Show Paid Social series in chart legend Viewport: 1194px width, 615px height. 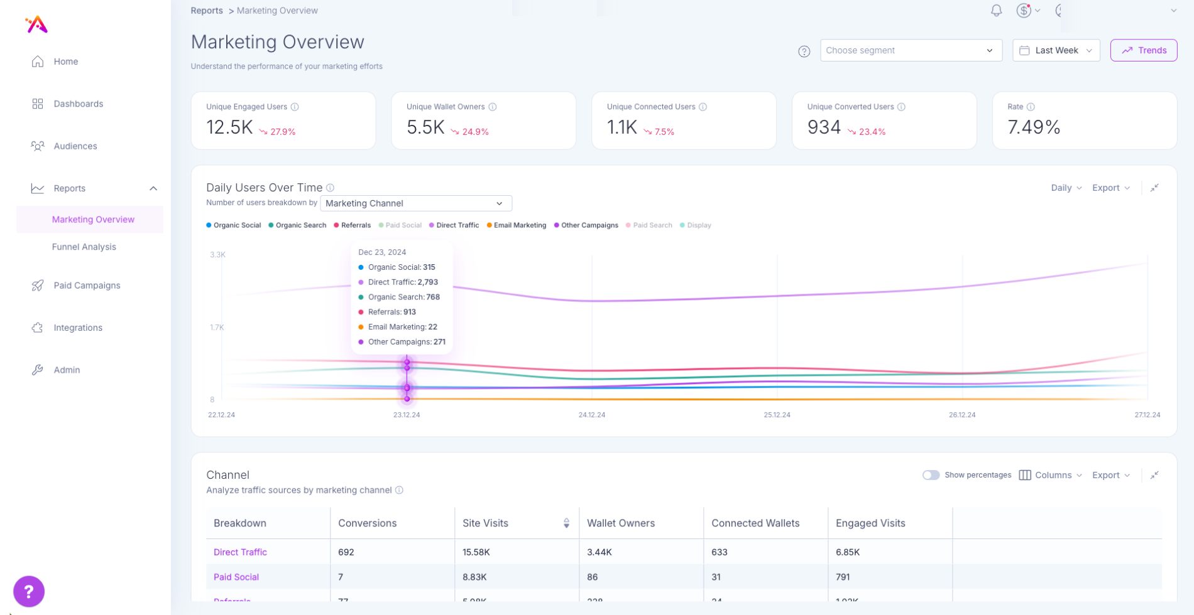click(403, 225)
